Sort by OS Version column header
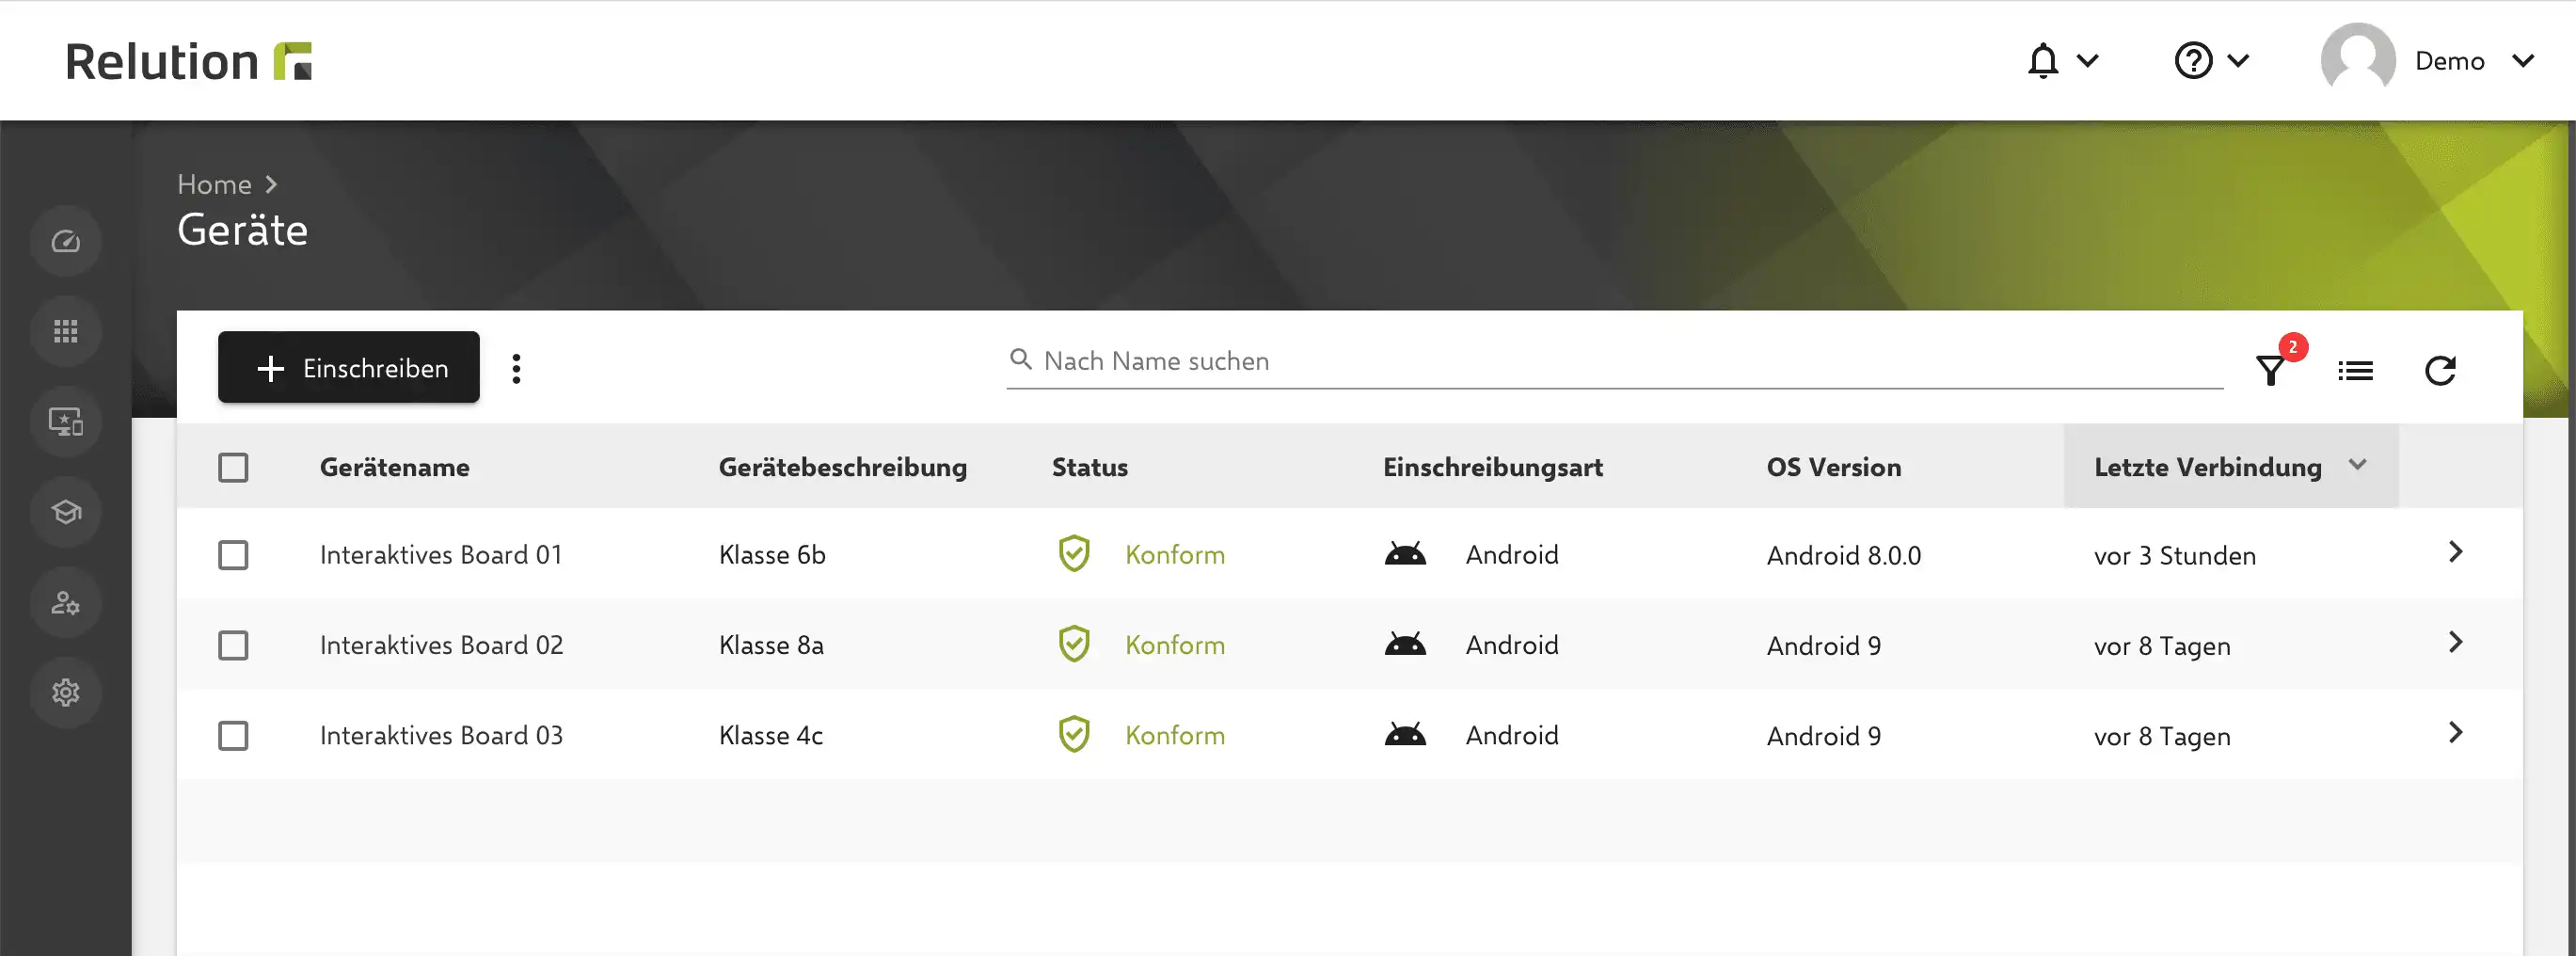The width and height of the screenshot is (2576, 956). [1833, 467]
